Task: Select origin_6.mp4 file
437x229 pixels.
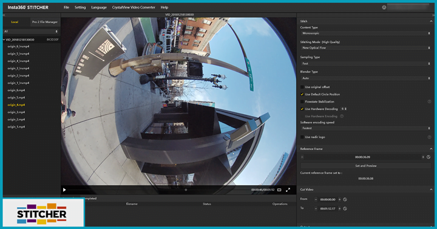Action: pos(16,90)
